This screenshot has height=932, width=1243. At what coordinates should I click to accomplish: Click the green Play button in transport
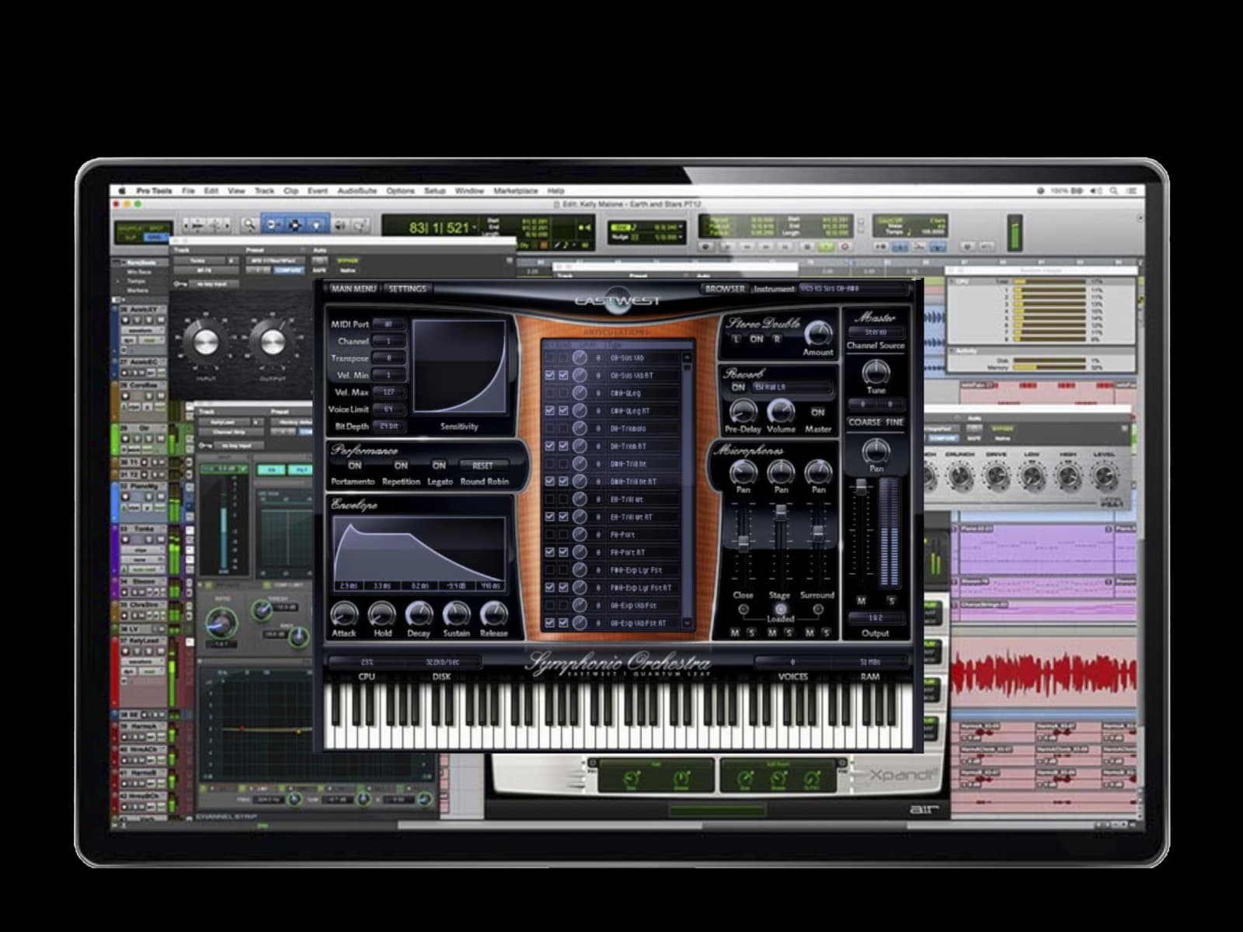(826, 247)
